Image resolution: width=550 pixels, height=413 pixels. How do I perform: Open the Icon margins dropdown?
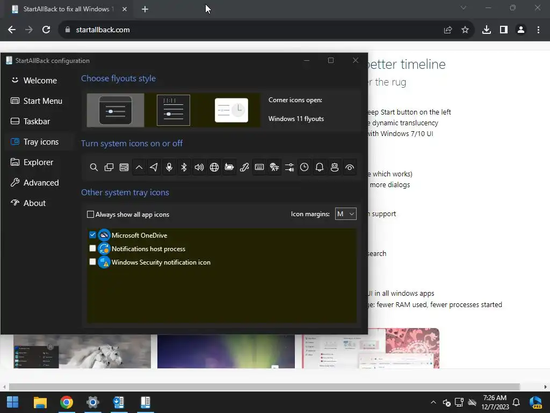(x=346, y=214)
